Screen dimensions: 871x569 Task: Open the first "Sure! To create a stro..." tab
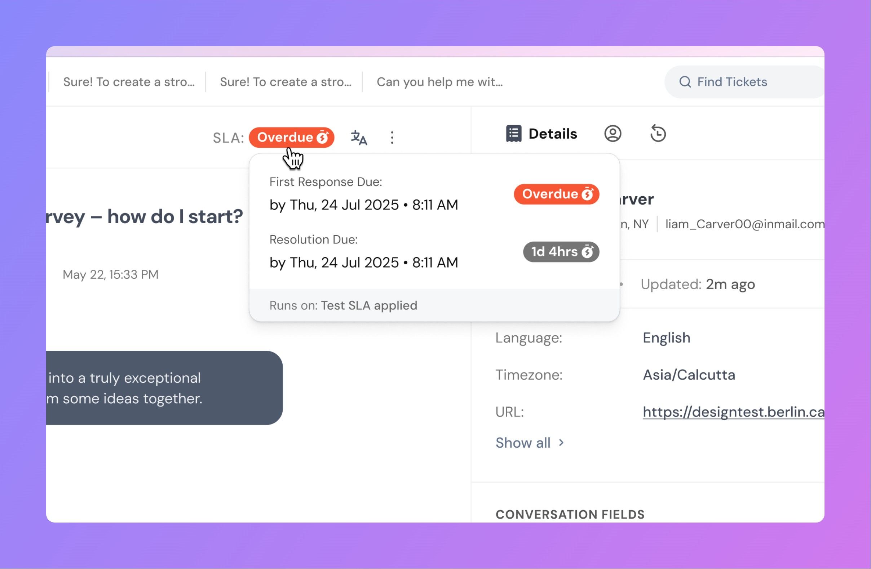coord(129,82)
